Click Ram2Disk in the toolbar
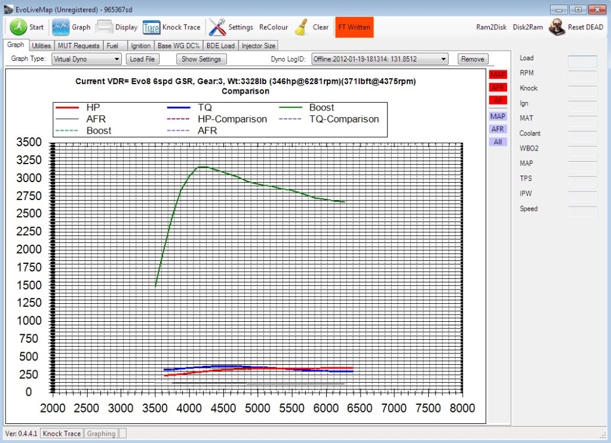 click(x=491, y=27)
